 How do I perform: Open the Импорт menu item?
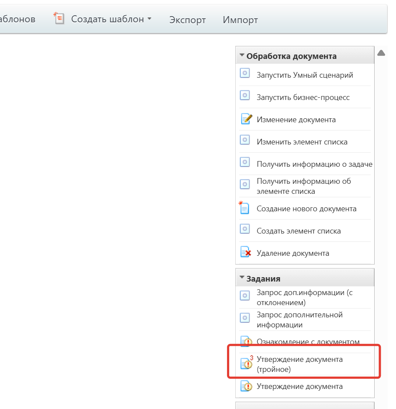pos(240,20)
